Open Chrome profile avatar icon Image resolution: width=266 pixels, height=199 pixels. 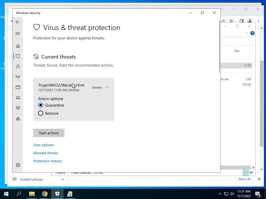[250, 21]
